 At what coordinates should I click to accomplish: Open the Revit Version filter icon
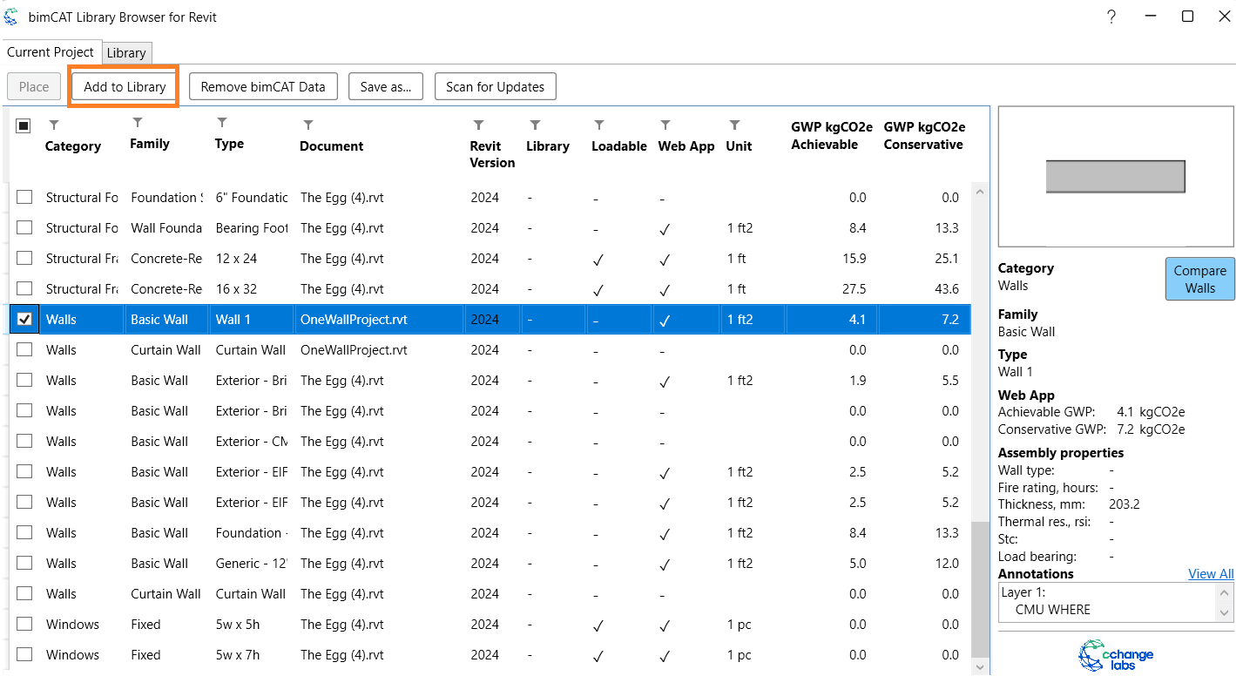point(478,125)
